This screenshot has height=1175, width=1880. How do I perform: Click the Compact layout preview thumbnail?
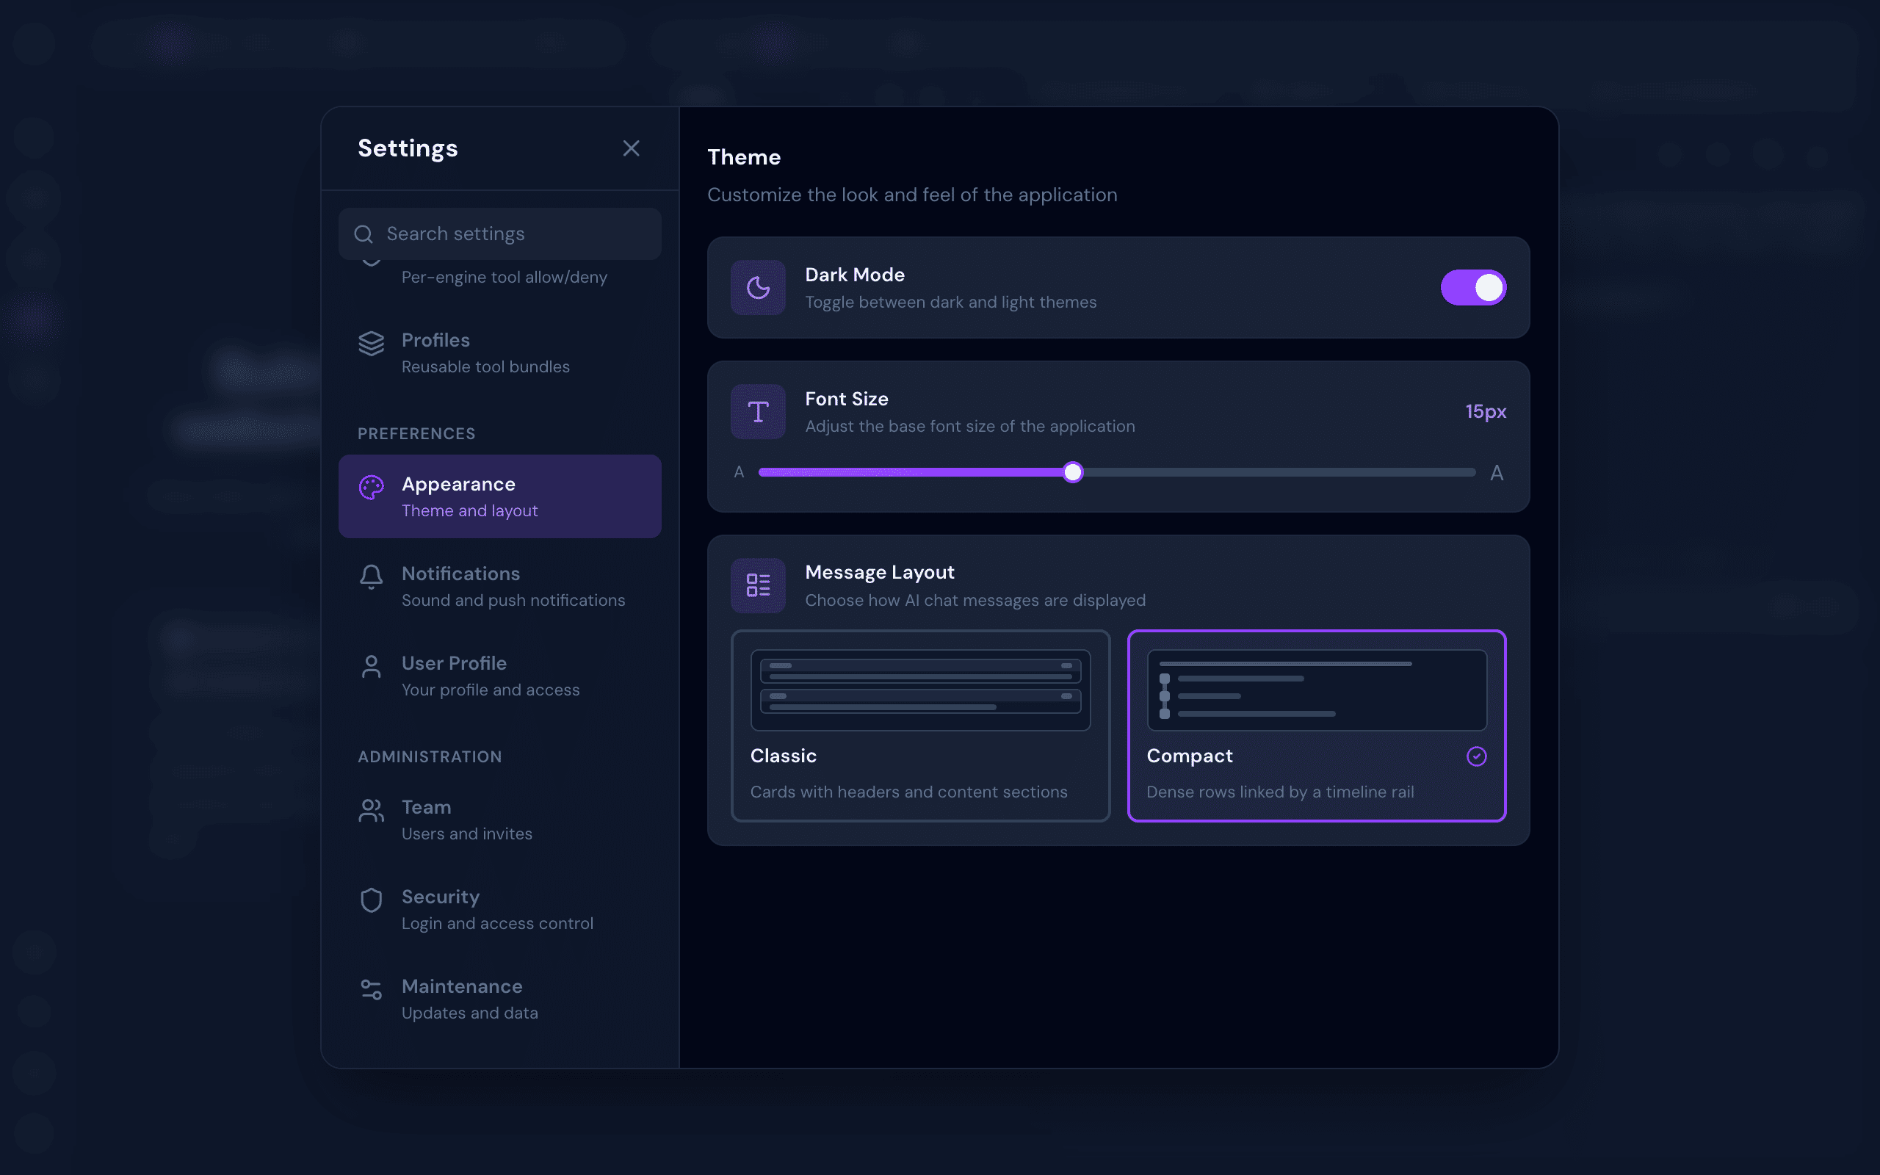(x=1317, y=690)
